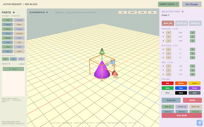The image size is (204, 127).
Task: Click green Y-axis move handle arrow
Action: coord(102,51)
